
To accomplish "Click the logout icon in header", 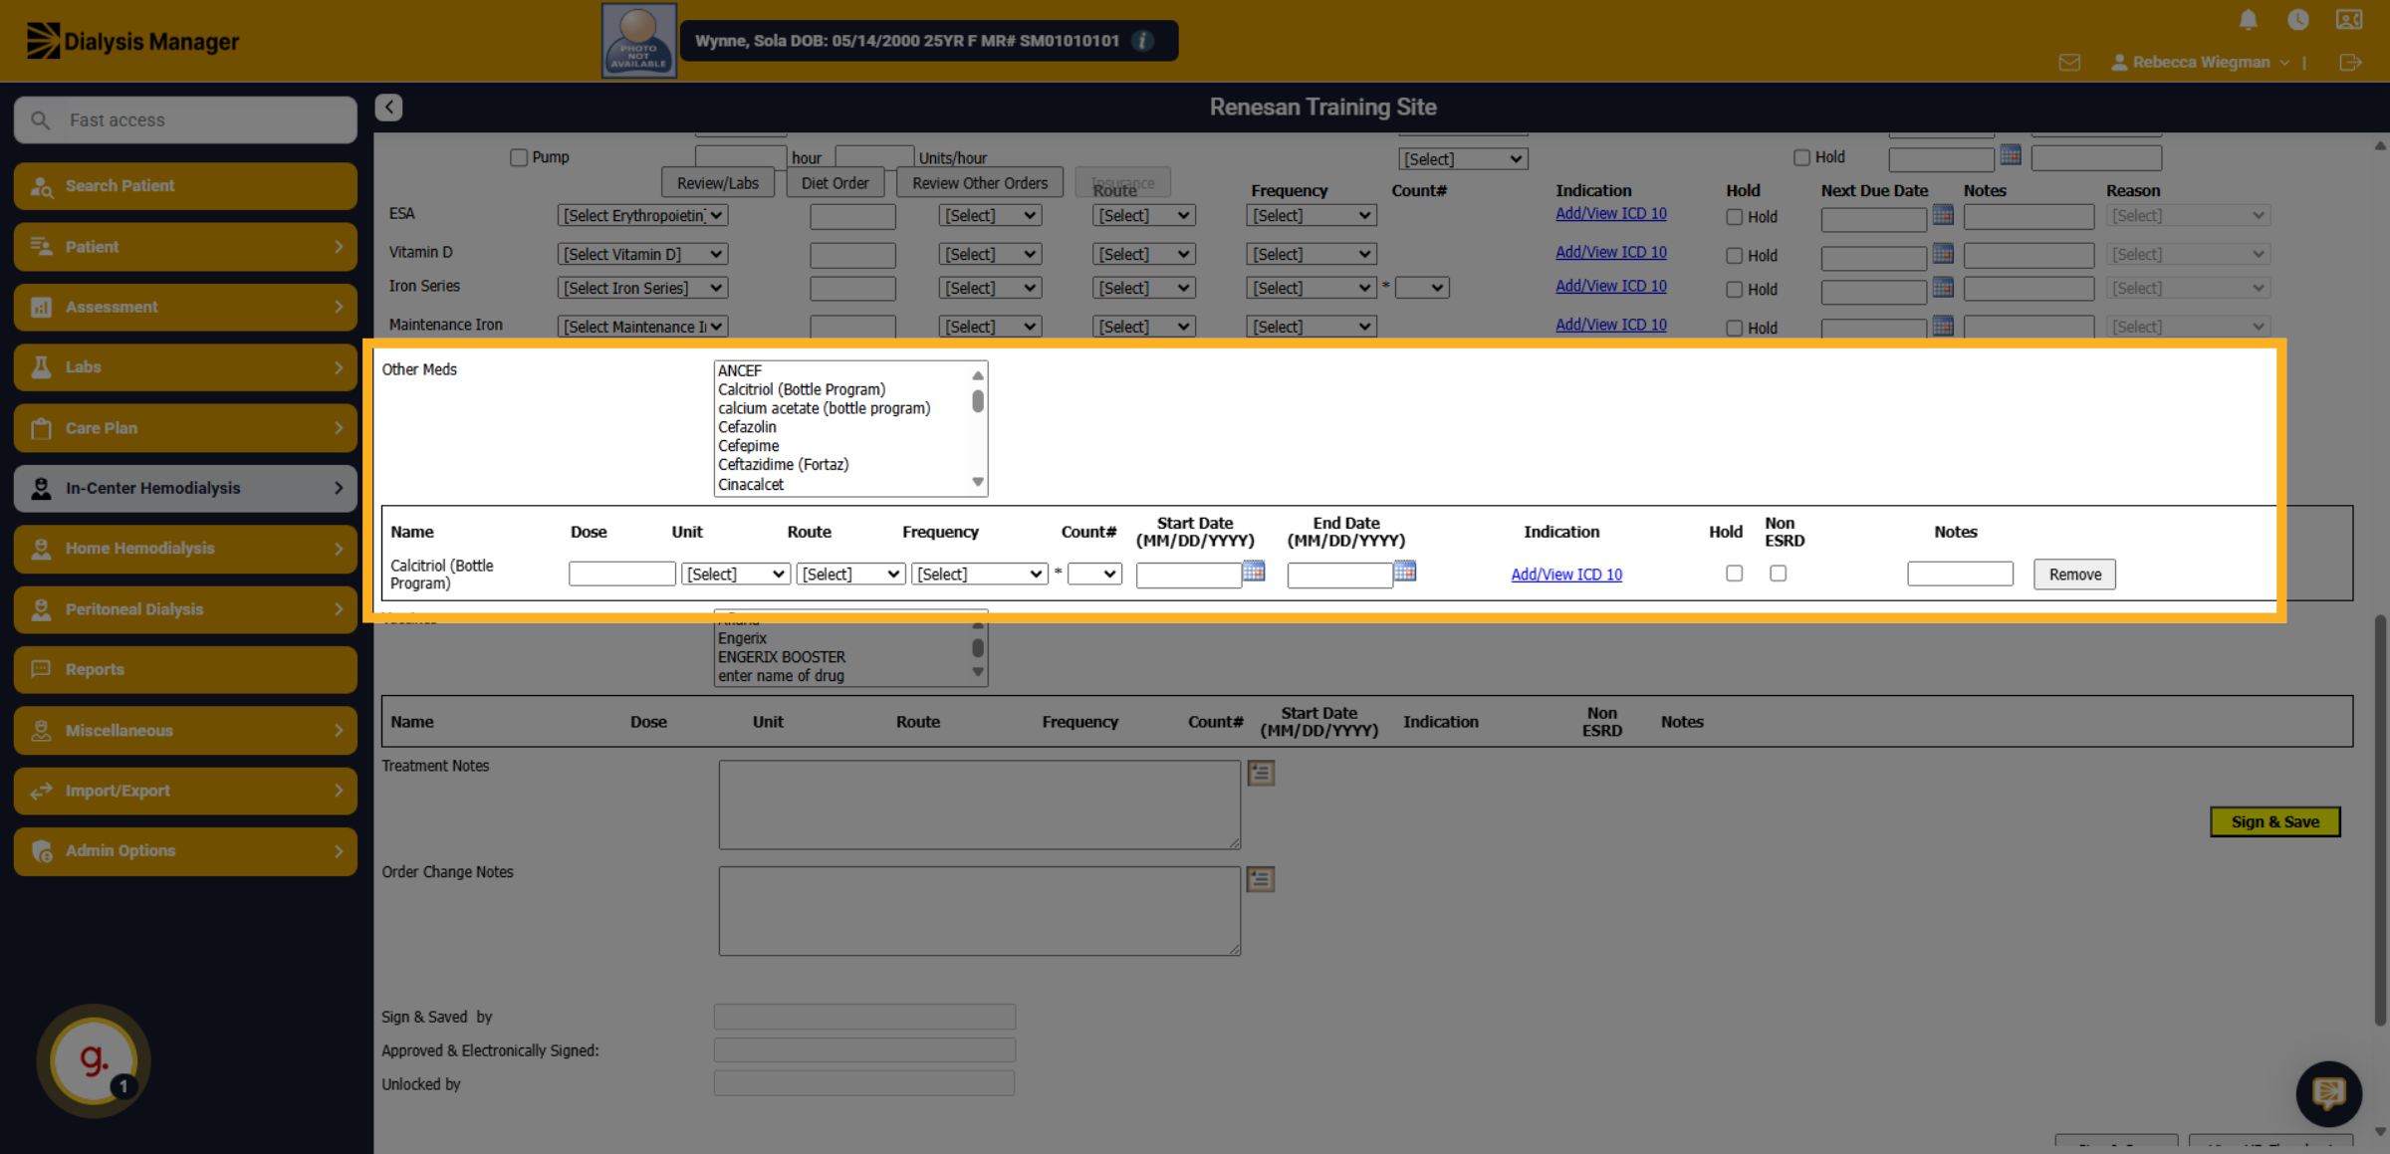I will [x=2350, y=63].
